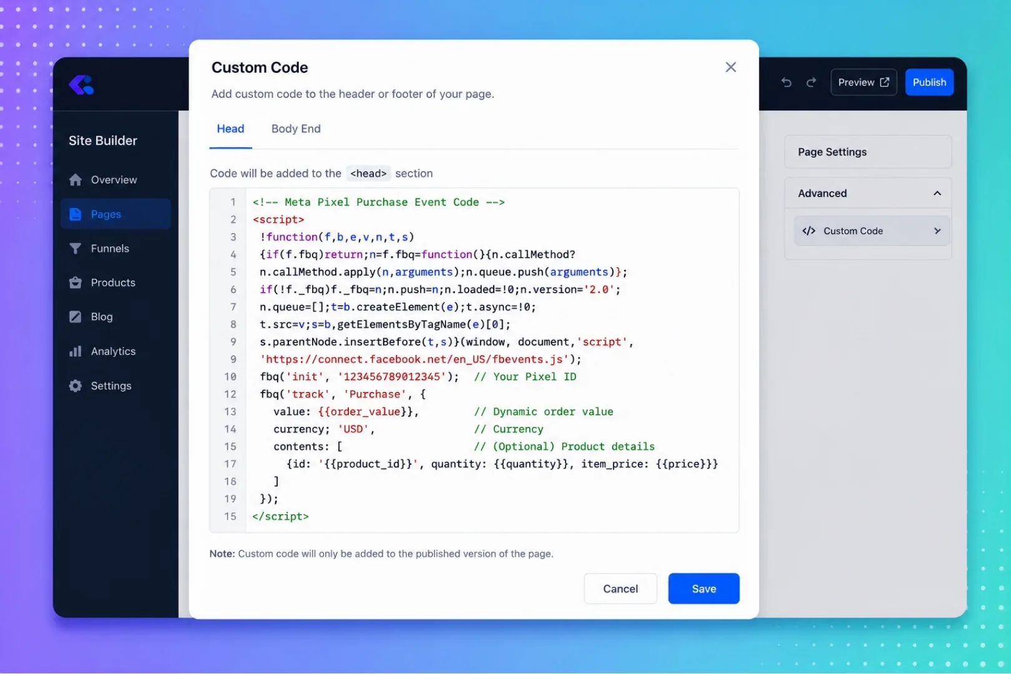Click the Save button

tap(703, 589)
